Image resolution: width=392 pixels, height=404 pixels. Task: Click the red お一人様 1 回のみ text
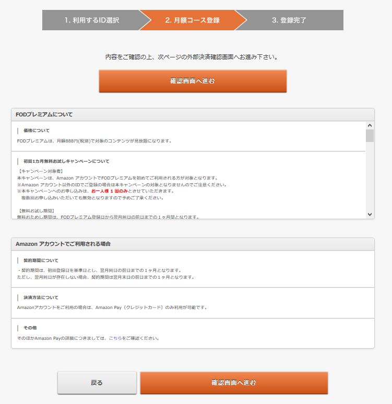(x=110, y=191)
